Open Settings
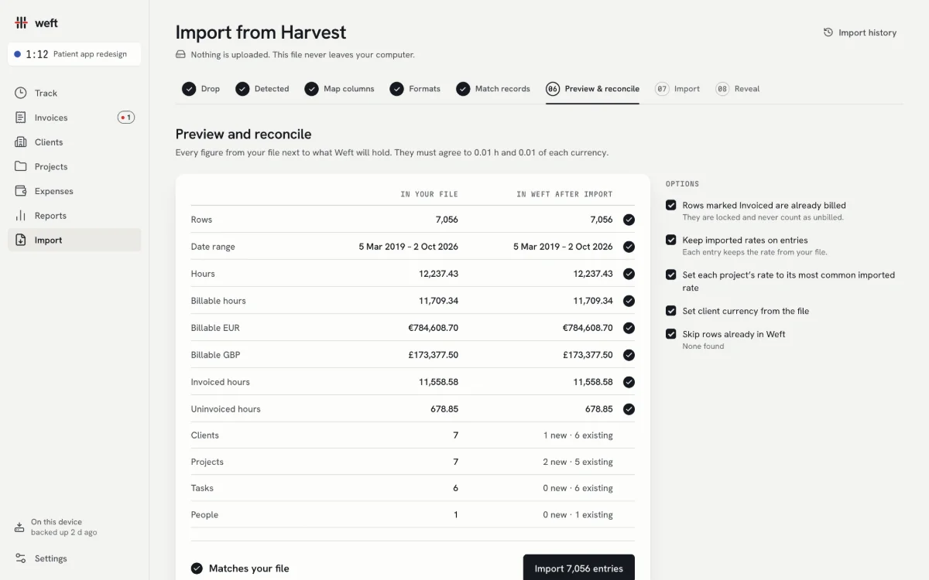The image size is (929, 580). [x=74, y=558]
